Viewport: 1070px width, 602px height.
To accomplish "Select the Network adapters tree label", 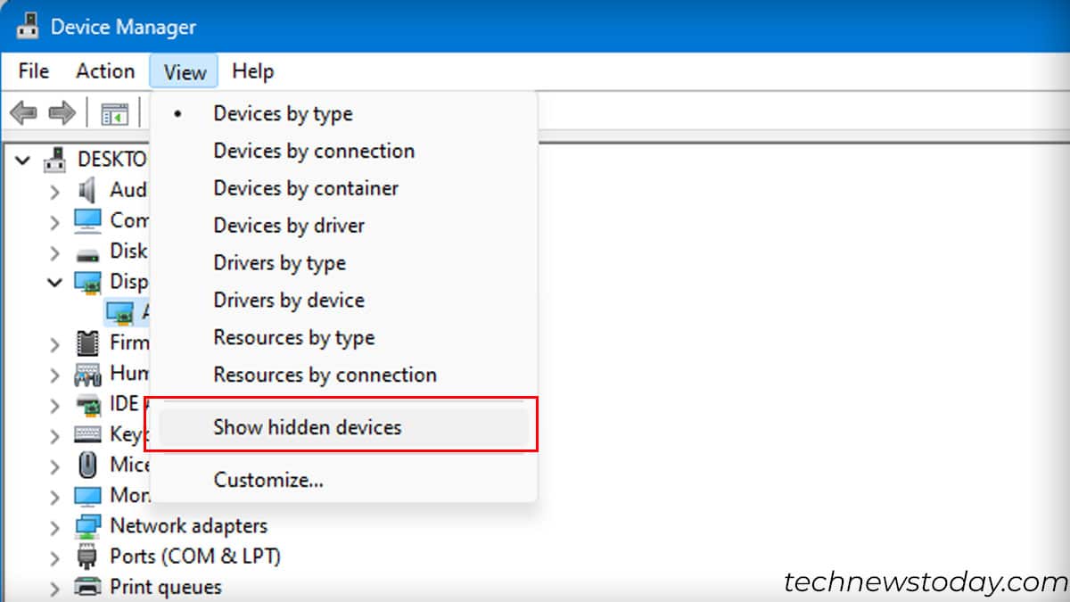I will coord(188,526).
